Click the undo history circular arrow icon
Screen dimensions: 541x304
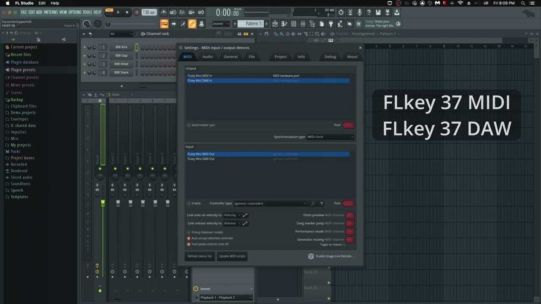click(341, 12)
